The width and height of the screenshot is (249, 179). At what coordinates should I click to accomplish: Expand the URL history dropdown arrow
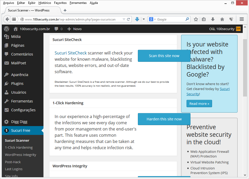(124, 19)
